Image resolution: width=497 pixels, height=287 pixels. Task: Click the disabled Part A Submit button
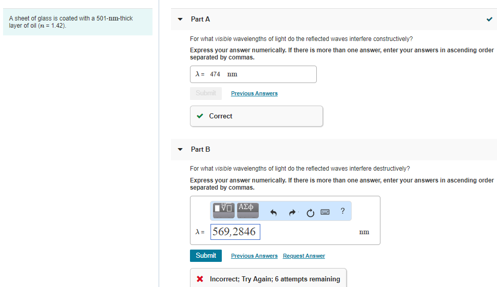[206, 93]
